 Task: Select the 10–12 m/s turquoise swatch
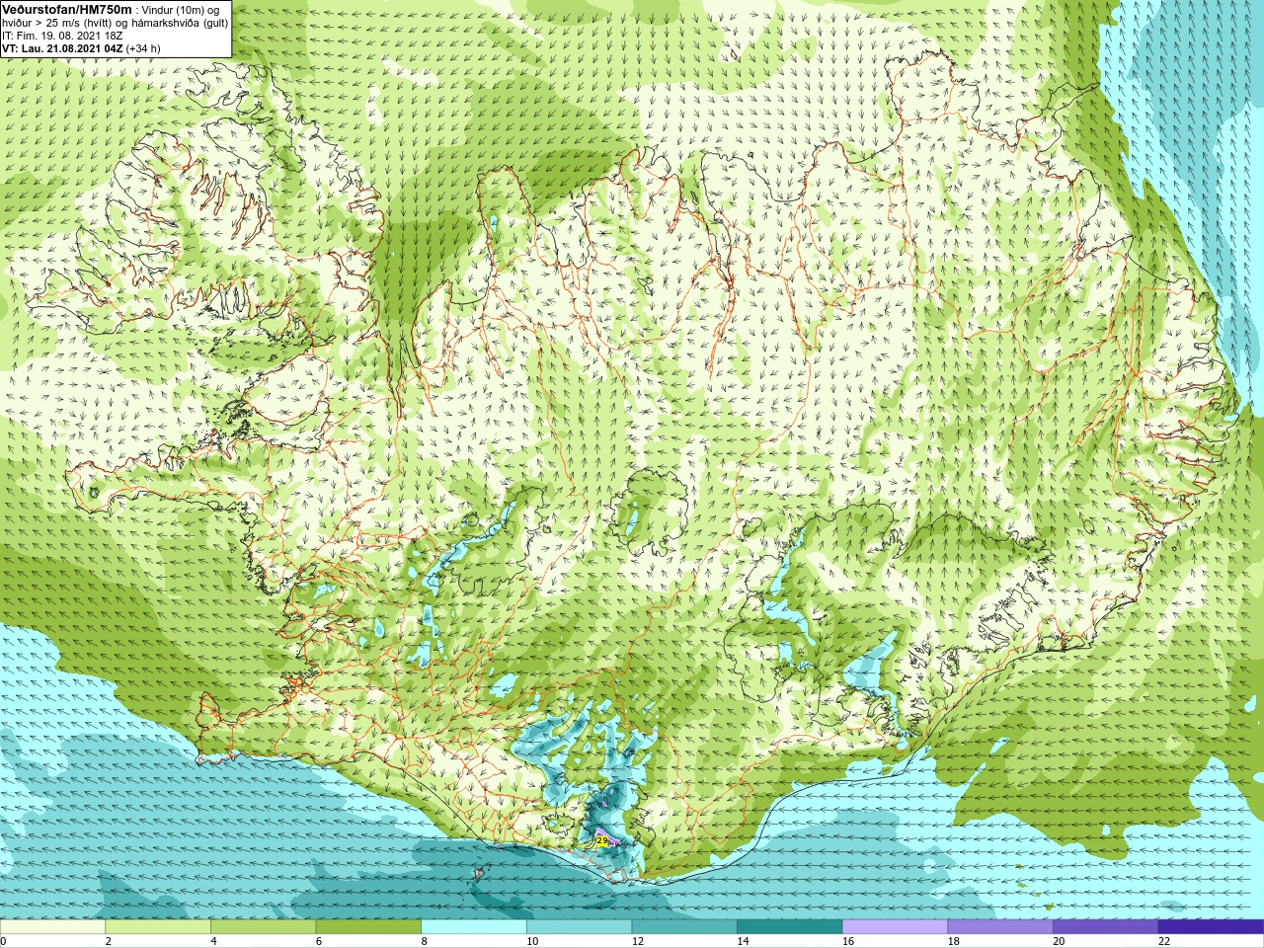click(x=579, y=927)
